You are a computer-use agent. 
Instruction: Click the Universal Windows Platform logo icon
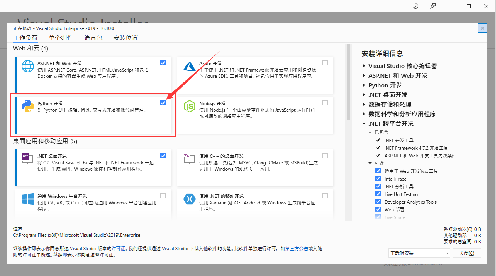point(28,199)
